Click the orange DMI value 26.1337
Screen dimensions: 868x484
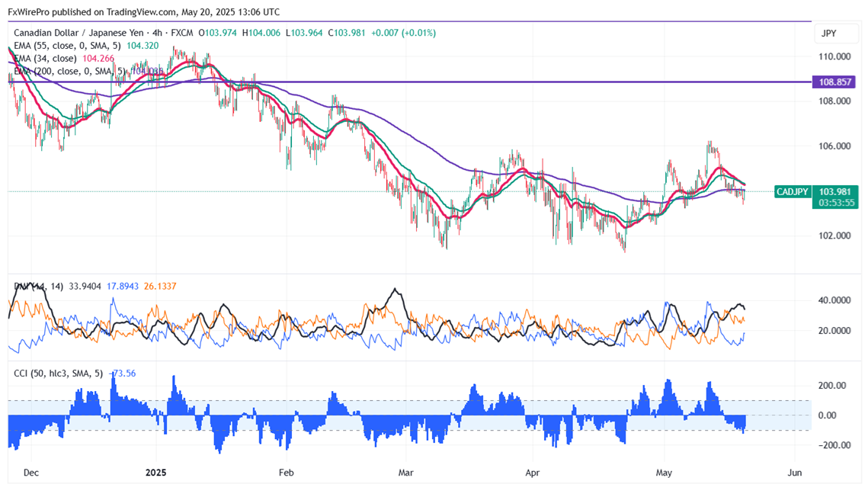tap(160, 287)
